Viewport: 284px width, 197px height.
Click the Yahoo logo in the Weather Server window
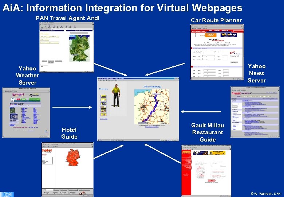coord(18,95)
